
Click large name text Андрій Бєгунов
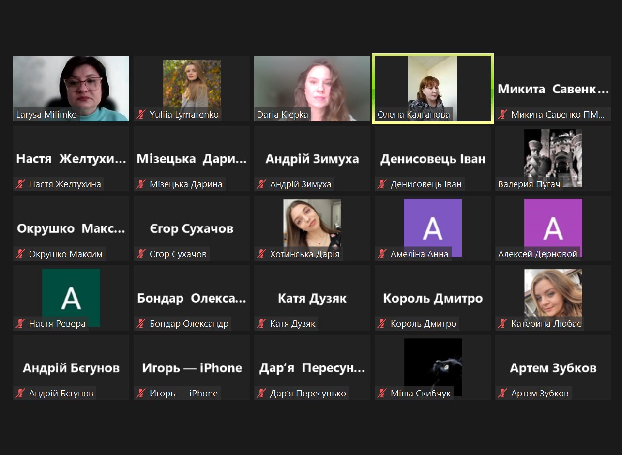(x=71, y=368)
